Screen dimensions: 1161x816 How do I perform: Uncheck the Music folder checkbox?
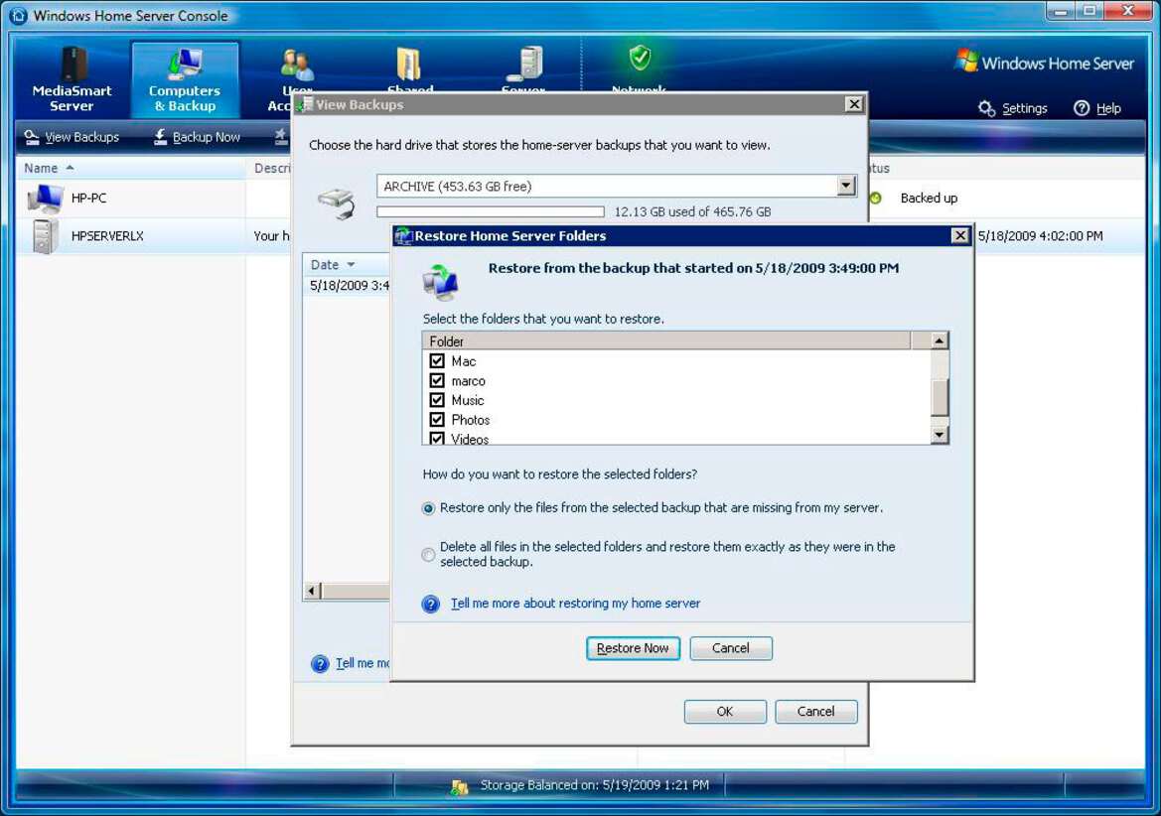pyautogui.click(x=437, y=399)
